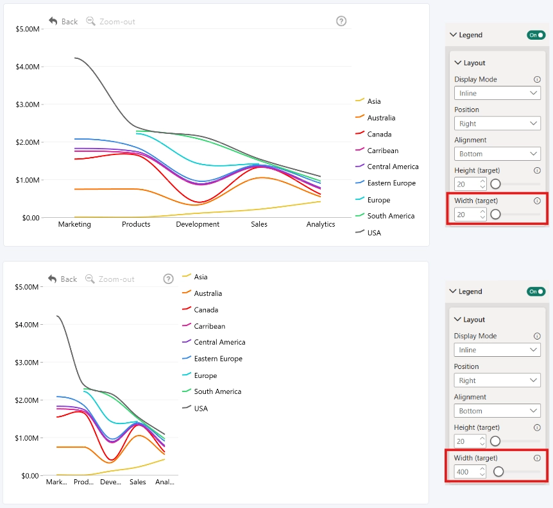The height and width of the screenshot is (508, 553).
Task: Click the Height (target) slider handle in the top panel
Action: (x=495, y=184)
